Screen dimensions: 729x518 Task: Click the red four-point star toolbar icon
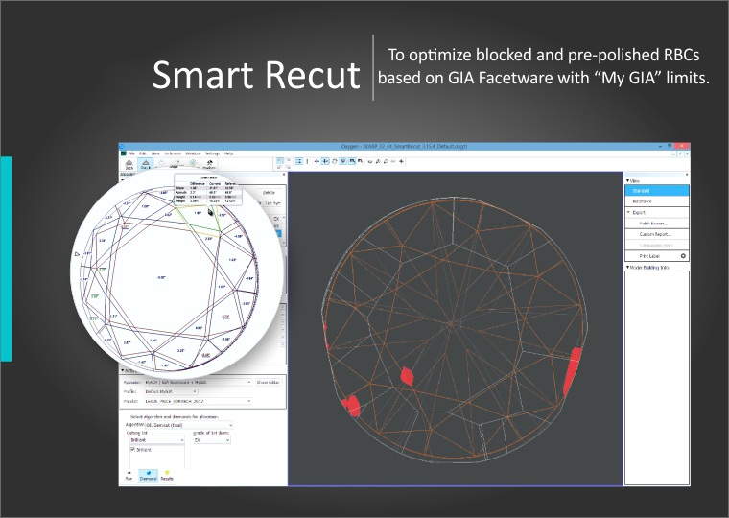(x=401, y=161)
